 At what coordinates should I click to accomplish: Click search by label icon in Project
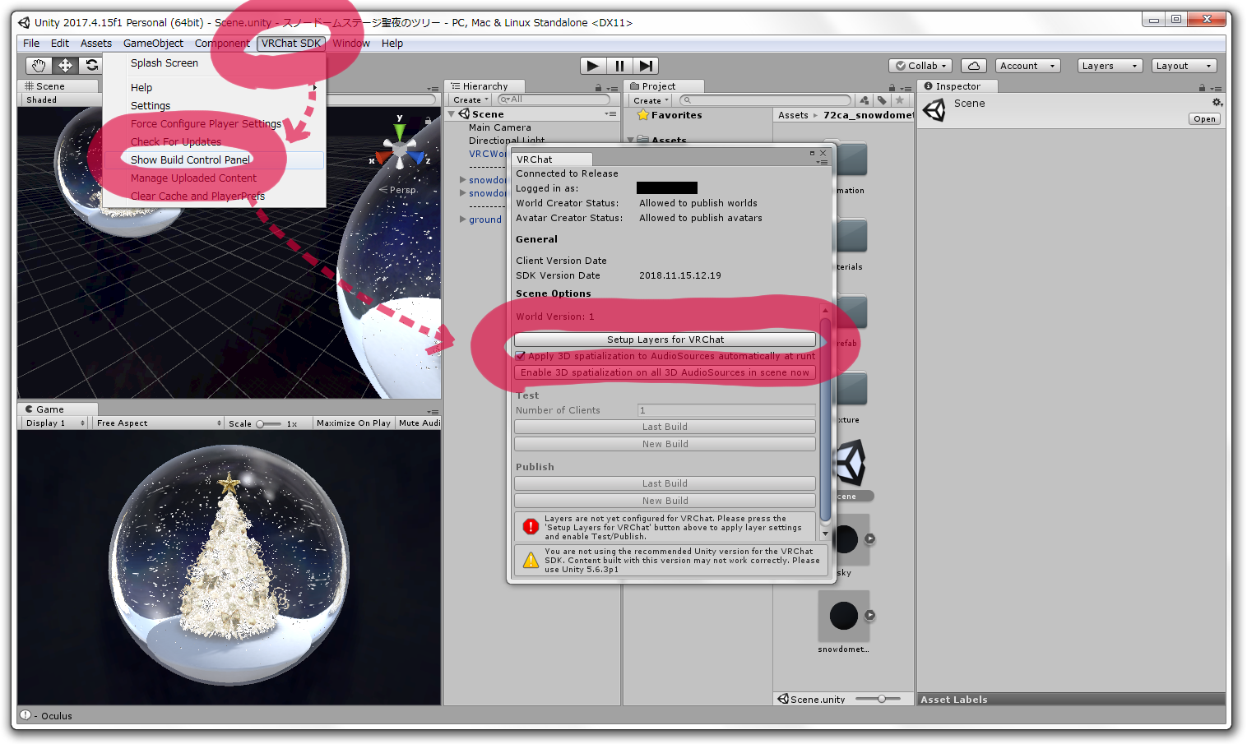click(x=882, y=100)
